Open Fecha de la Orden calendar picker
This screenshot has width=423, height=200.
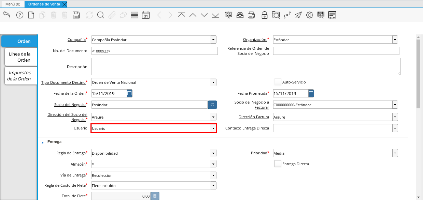click(x=129, y=93)
